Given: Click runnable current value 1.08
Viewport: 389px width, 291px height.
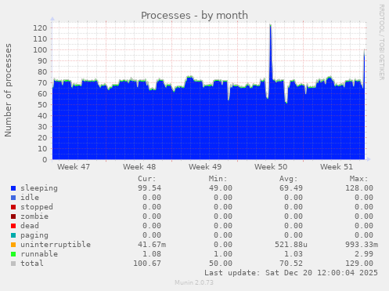Looking at the screenshot, I should 152,254.
